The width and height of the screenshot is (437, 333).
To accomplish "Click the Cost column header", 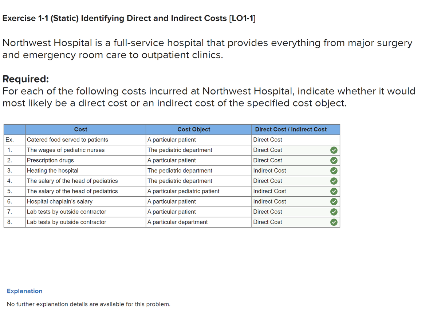I will (x=80, y=129).
